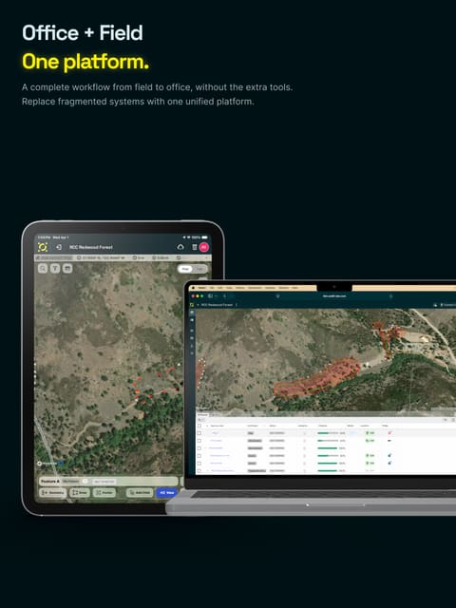
Task: Check the fifth data row checkbox in the laptop table
Action: pyautogui.click(x=199, y=463)
